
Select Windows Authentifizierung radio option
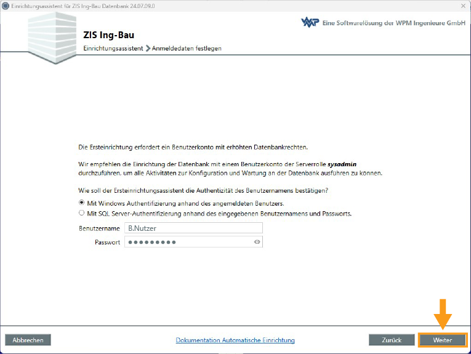pyautogui.click(x=82, y=203)
